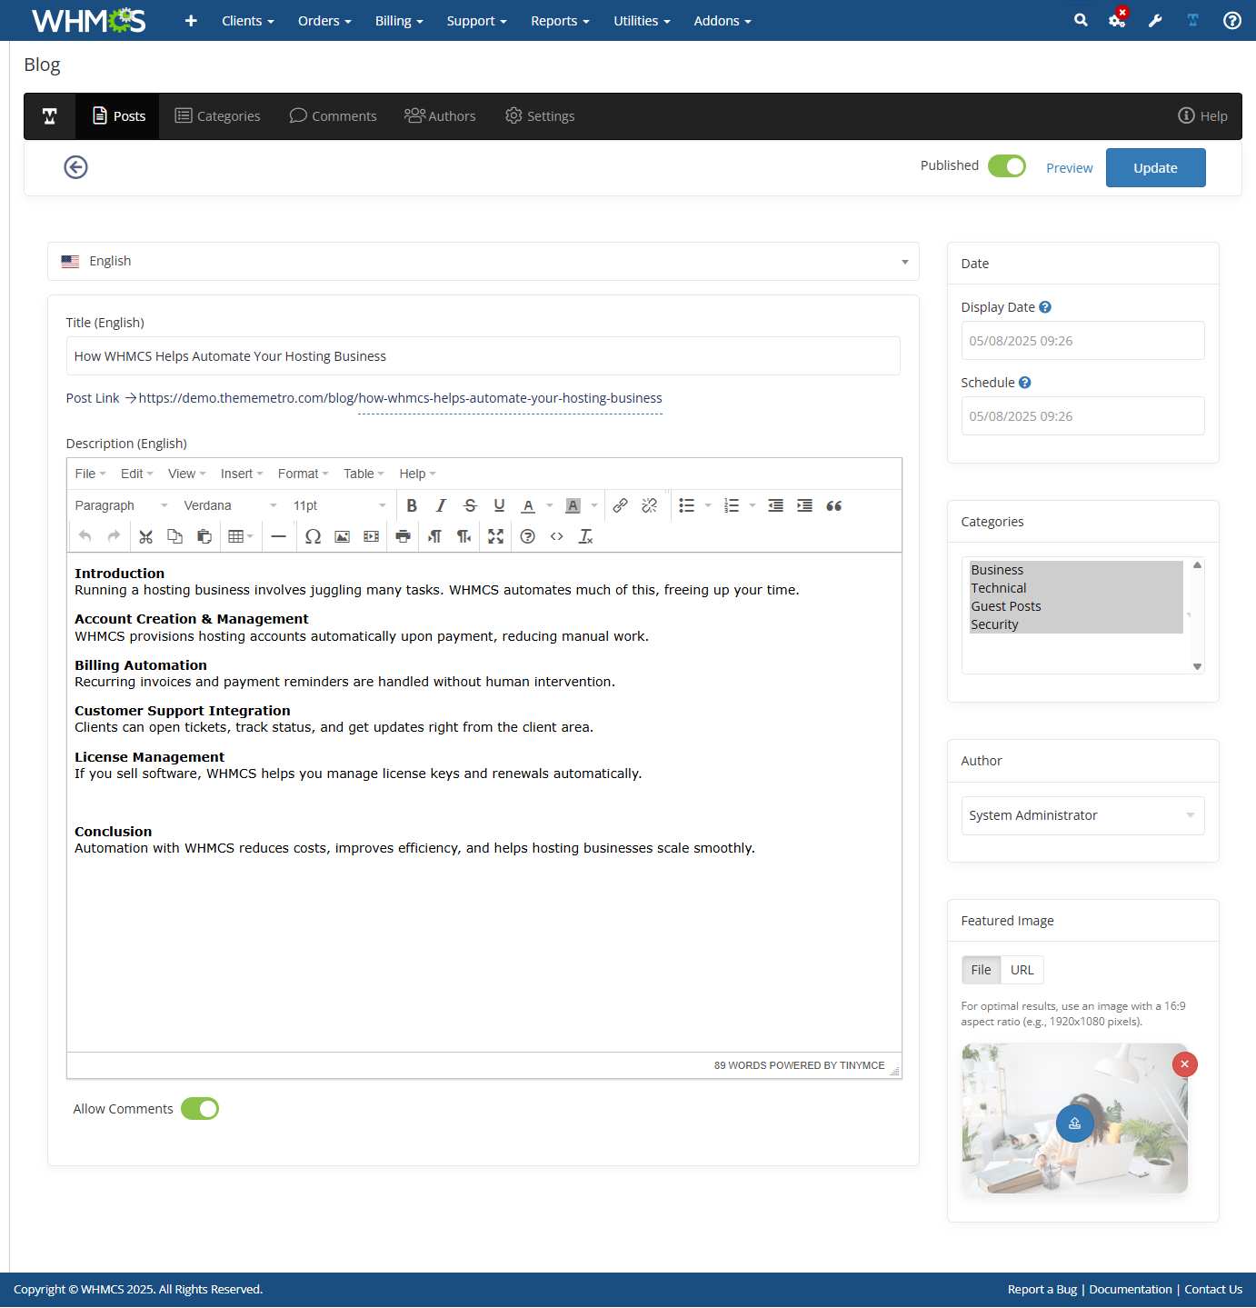Screen dimensions: 1256x1308
Task: Click the Update button
Action: click(x=1155, y=167)
